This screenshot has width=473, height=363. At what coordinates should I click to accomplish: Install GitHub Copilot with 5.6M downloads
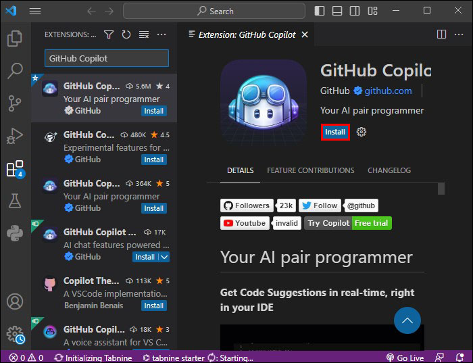click(154, 111)
